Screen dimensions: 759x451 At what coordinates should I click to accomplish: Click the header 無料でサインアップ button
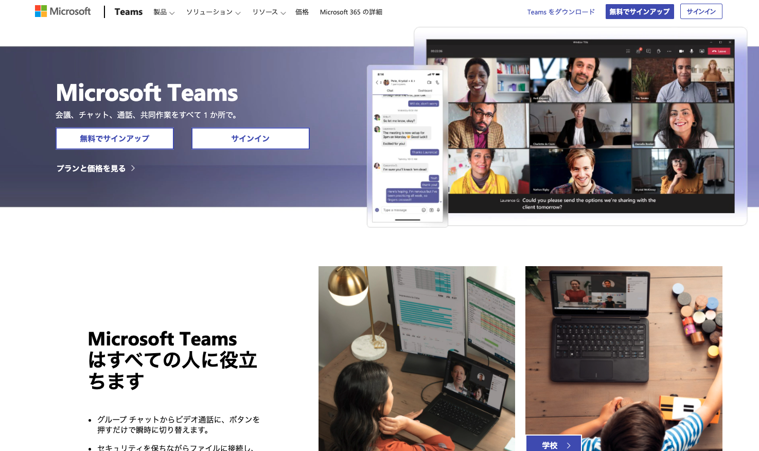click(640, 11)
